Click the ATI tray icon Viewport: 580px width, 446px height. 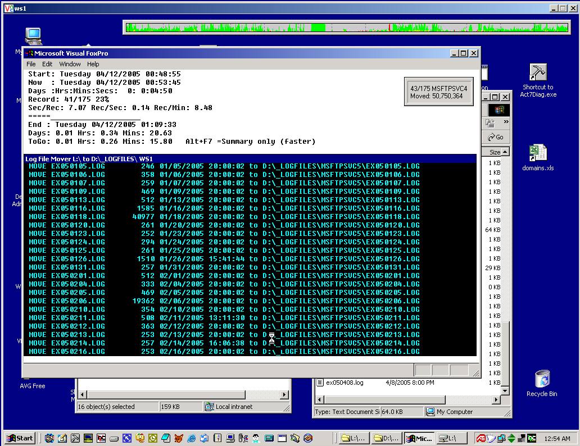coord(481,438)
